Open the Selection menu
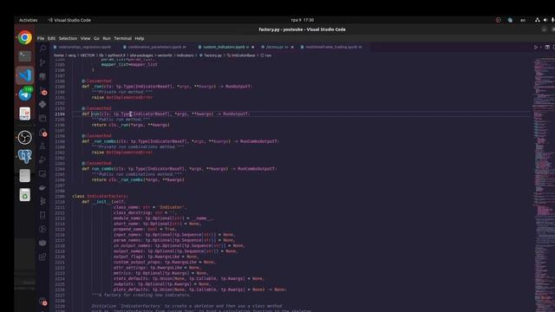Image resolution: width=555 pixels, height=312 pixels. point(68,38)
